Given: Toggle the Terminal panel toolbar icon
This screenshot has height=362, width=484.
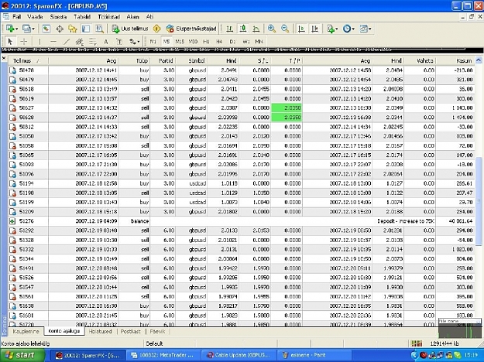Looking at the screenshot, I should (86, 29).
